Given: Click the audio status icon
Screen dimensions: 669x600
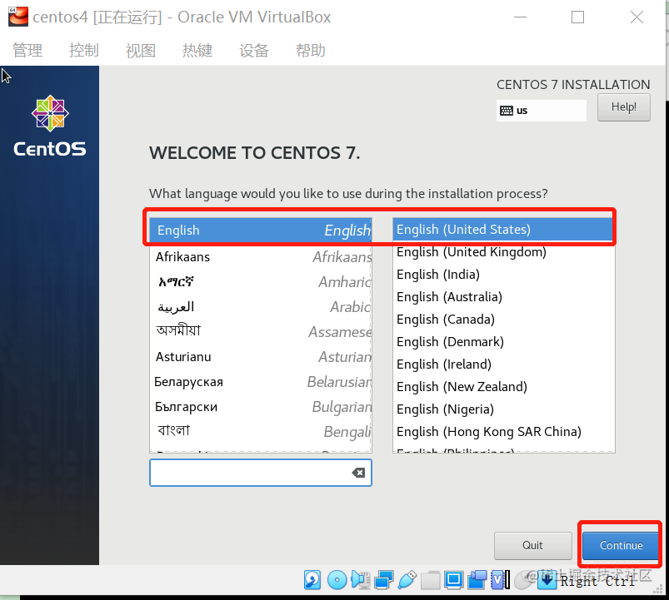Looking at the screenshot, I should (361, 580).
